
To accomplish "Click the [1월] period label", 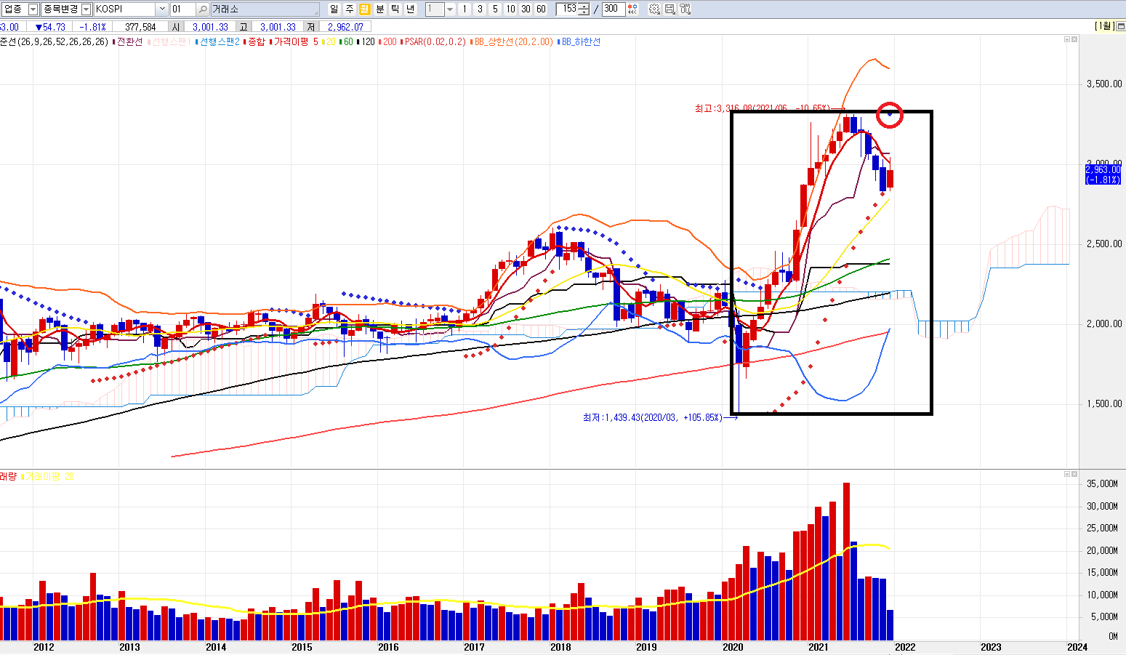I will (1104, 26).
